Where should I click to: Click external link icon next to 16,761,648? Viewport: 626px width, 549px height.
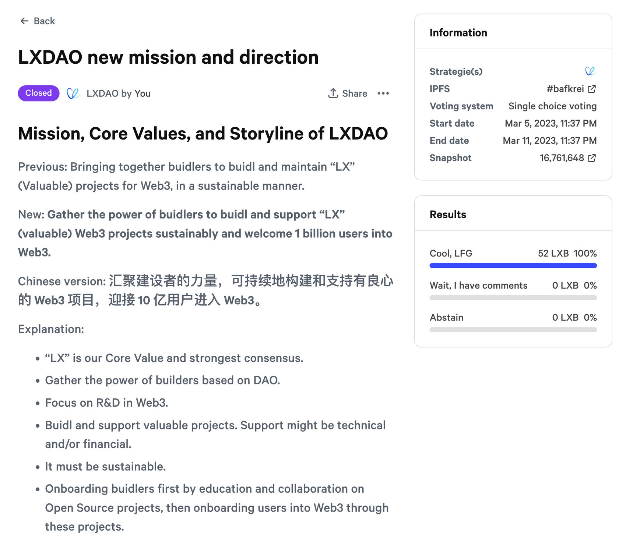point(592,158)
